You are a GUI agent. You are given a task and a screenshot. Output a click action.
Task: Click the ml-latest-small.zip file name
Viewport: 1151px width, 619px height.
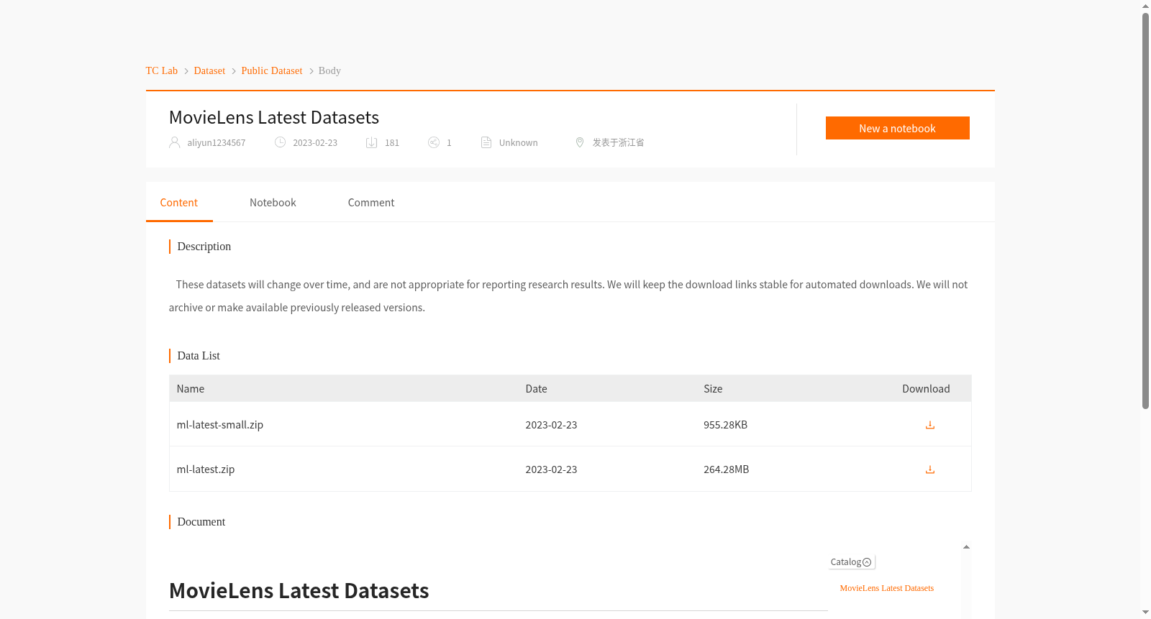coord(220,425)
